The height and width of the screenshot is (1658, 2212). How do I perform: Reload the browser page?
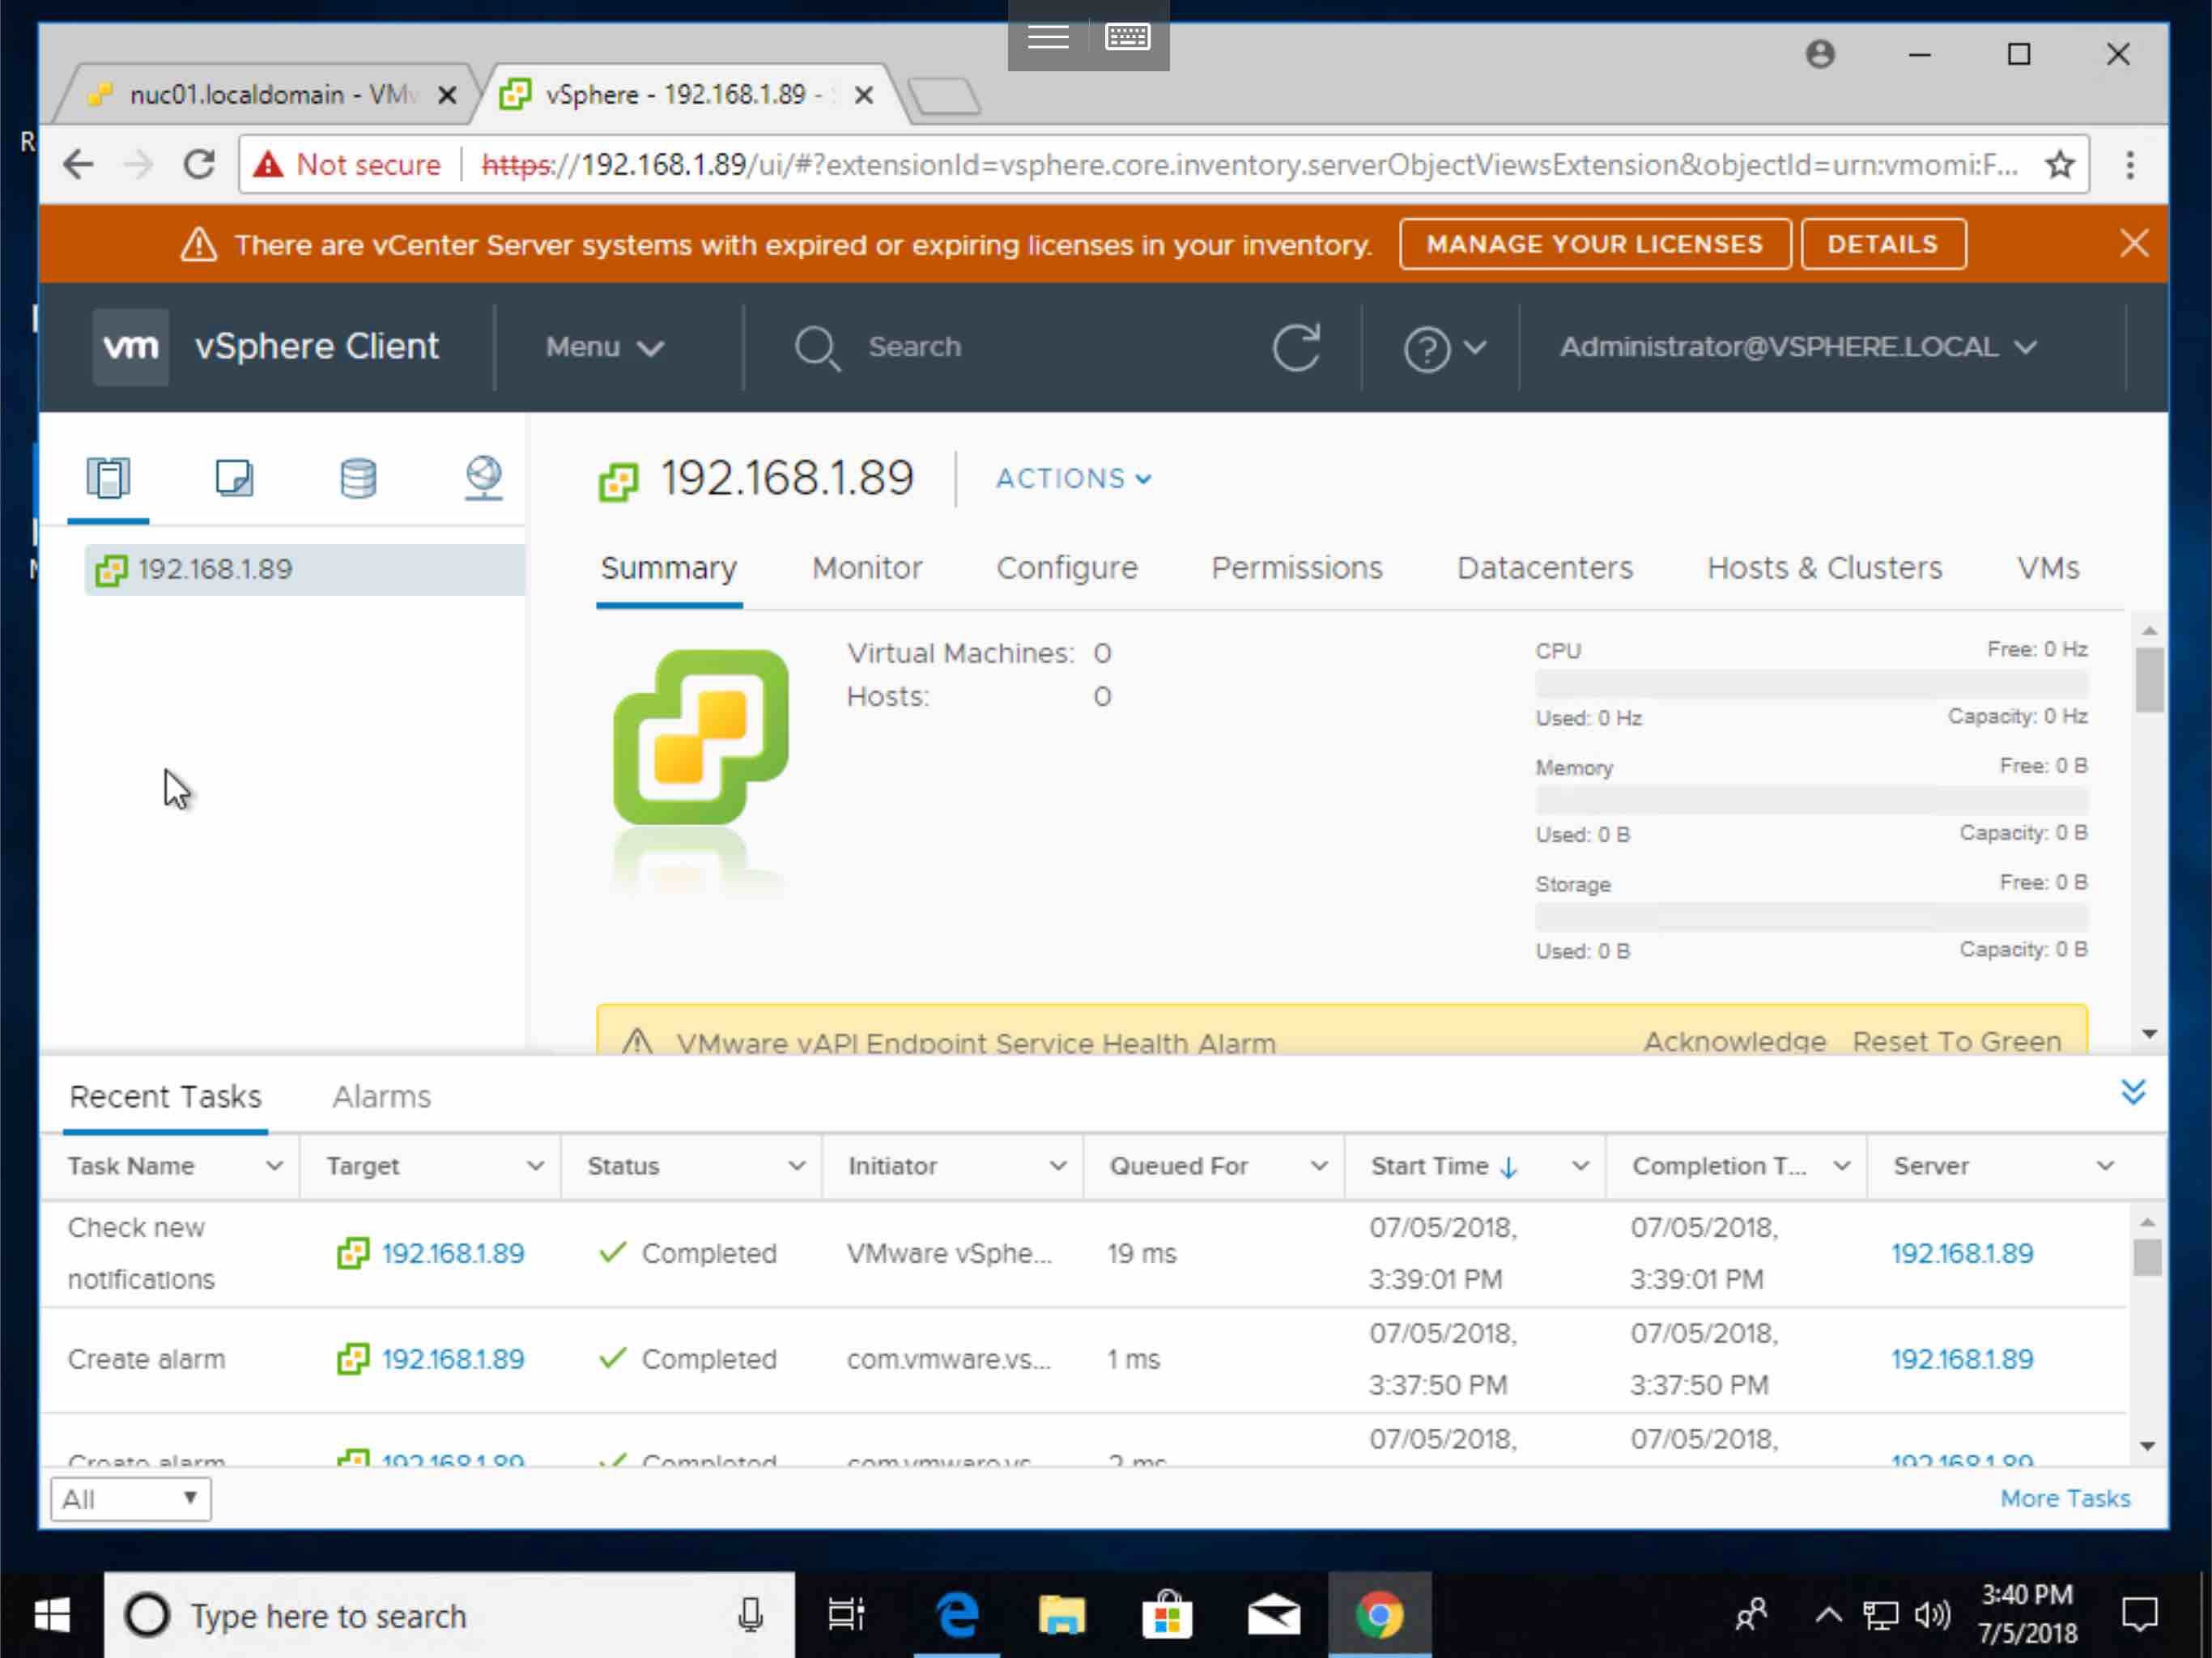[x=200, y=164]
